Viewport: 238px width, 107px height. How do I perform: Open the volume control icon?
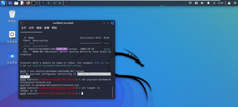202,3
